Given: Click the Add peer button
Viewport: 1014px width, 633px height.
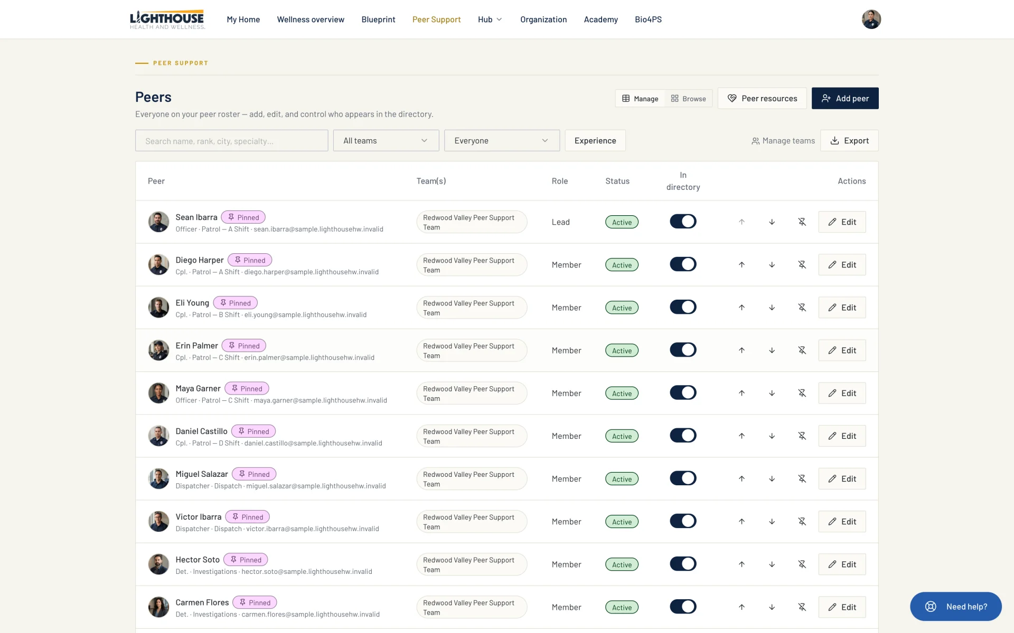Looking at the screenshot, I should click(845, 99).
